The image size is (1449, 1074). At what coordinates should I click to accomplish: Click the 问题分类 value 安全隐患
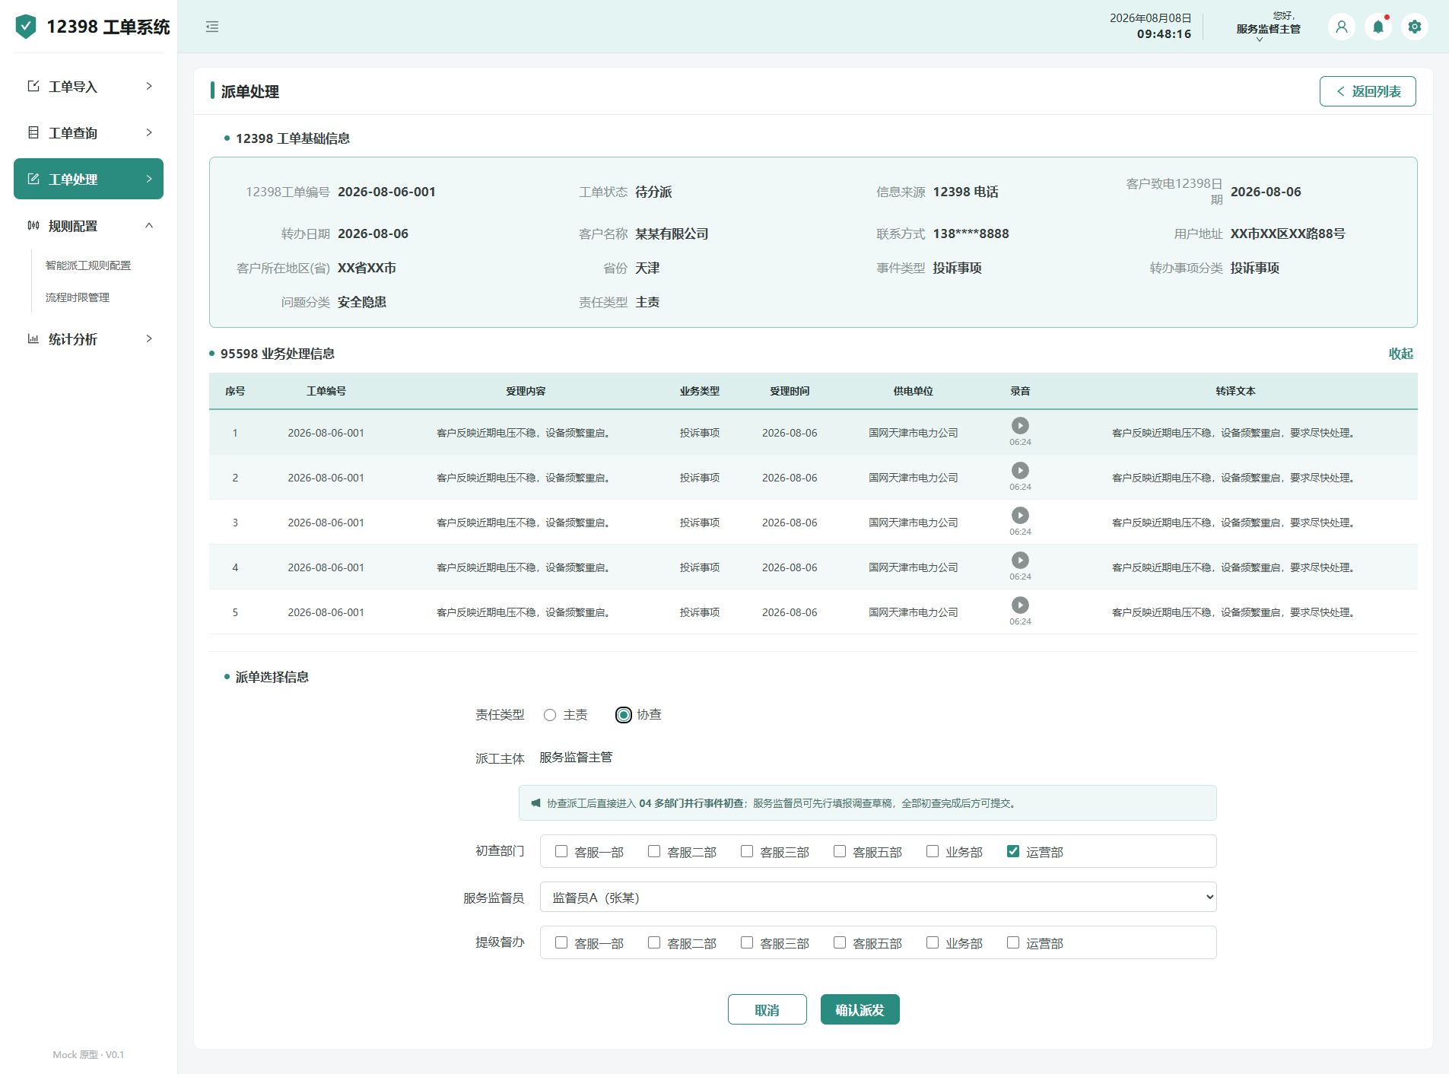pyautogui.click(x=362, y=302)
